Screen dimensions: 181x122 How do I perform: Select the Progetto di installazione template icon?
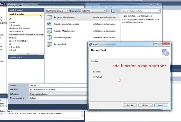coord(49,17)
